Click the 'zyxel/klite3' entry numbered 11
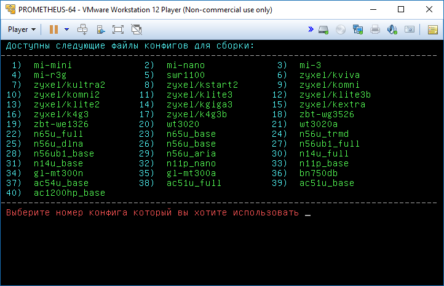The image size is (444, 286). click(x=199, y=95)
